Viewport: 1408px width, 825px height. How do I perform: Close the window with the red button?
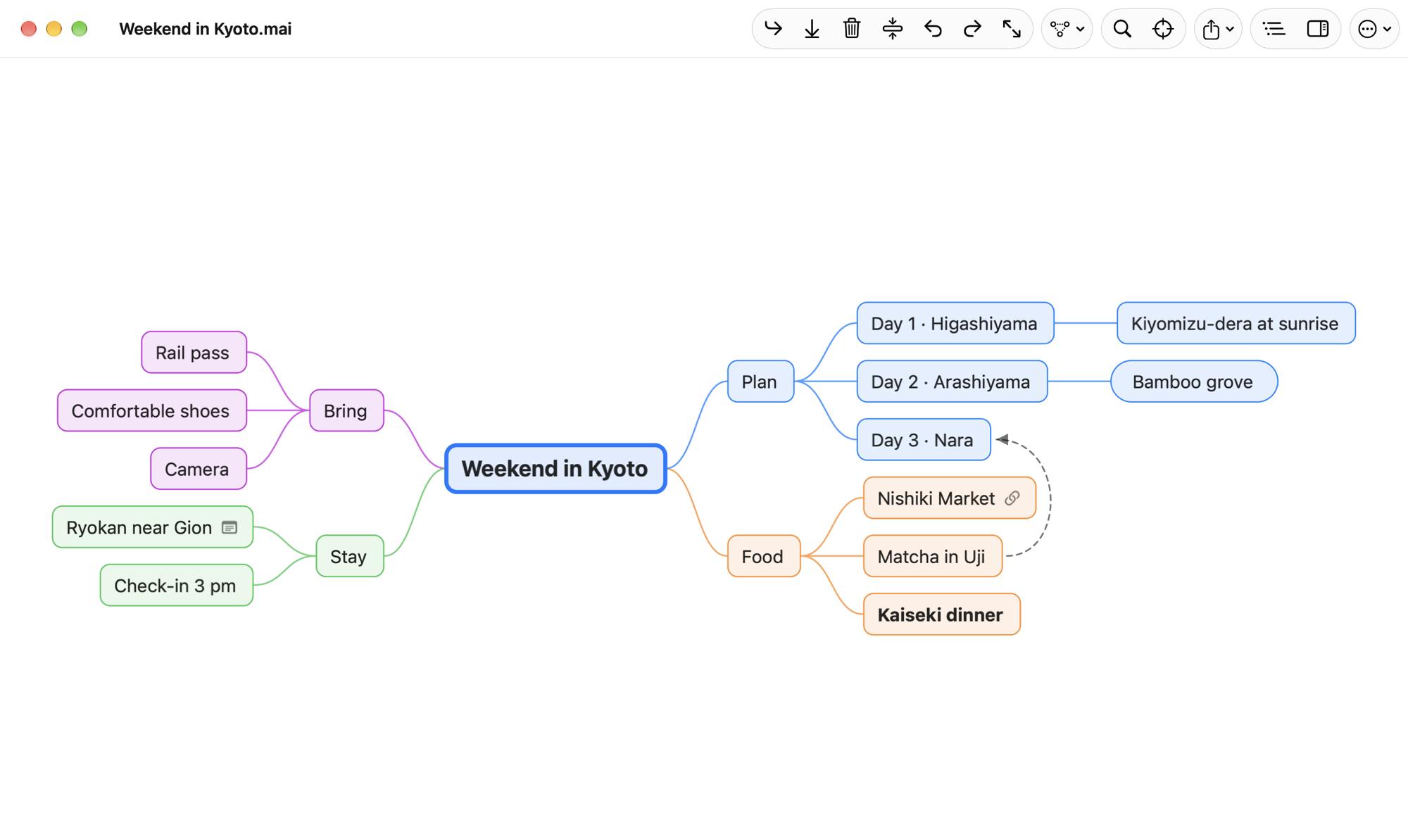point(29,29)
